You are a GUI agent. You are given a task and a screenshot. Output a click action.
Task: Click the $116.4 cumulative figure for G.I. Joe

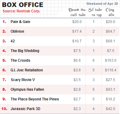[x=111, y=70]
